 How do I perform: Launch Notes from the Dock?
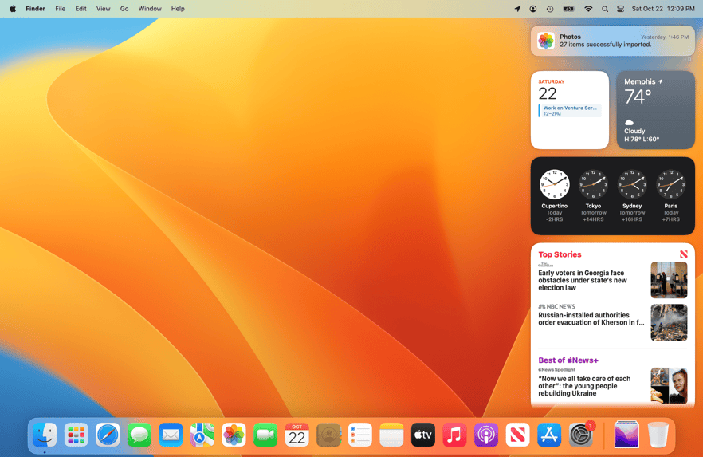point(391,435)
